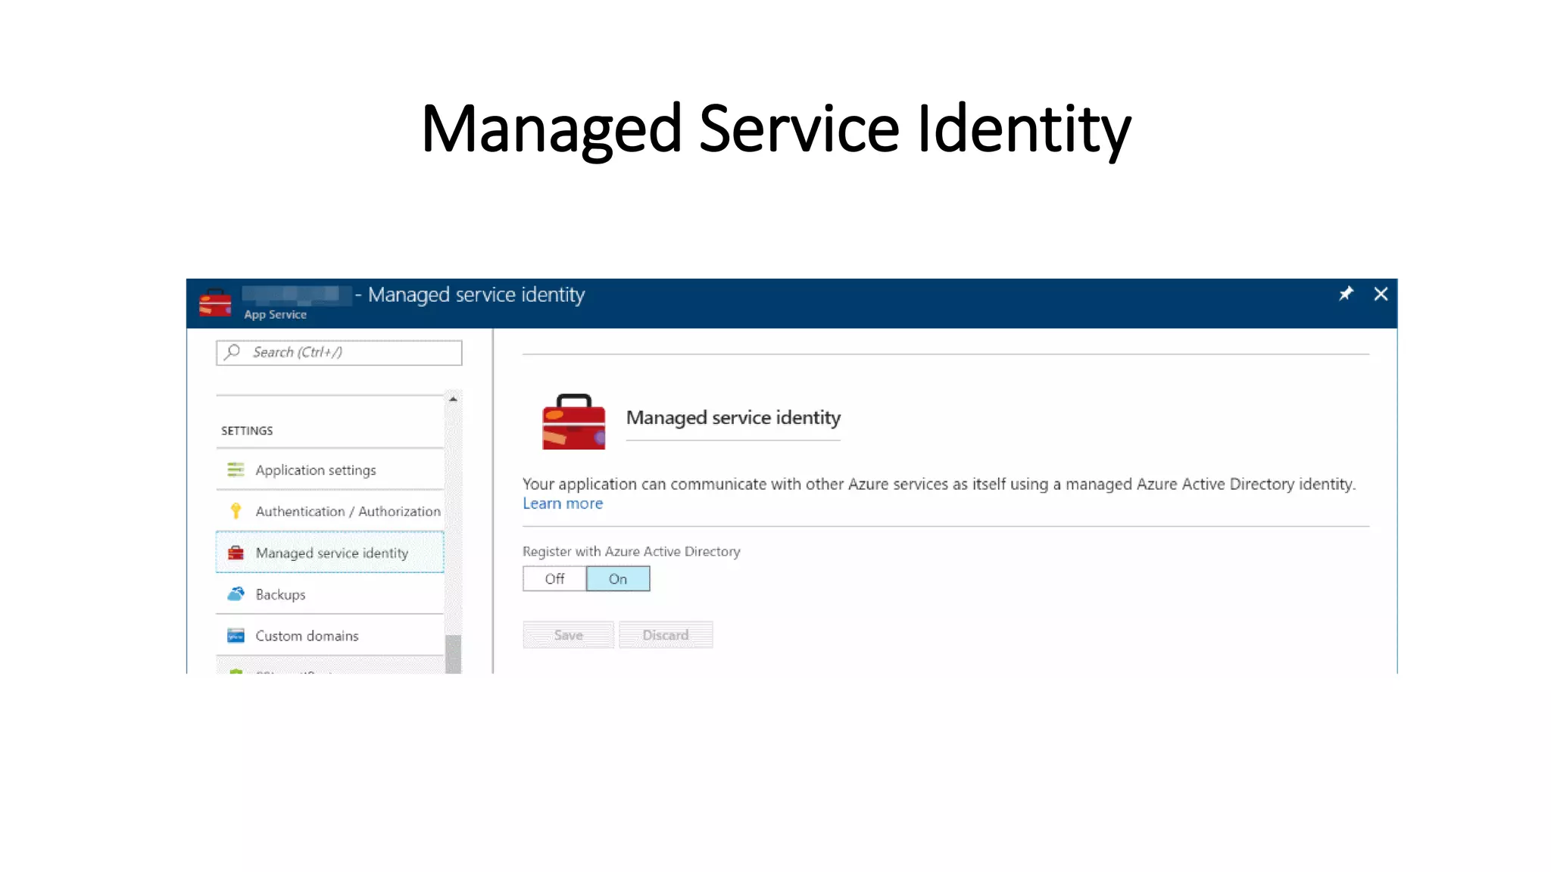
Task: Click the App Service toolbox icon in header
Action: [215, 303]
